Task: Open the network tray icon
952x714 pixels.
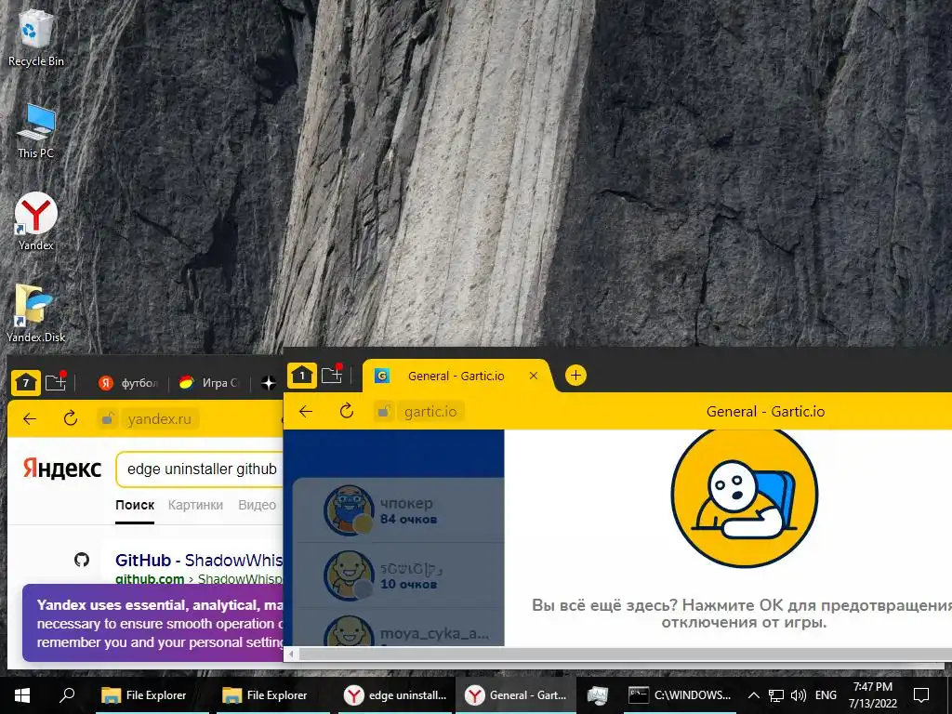Action: (776, 695)
